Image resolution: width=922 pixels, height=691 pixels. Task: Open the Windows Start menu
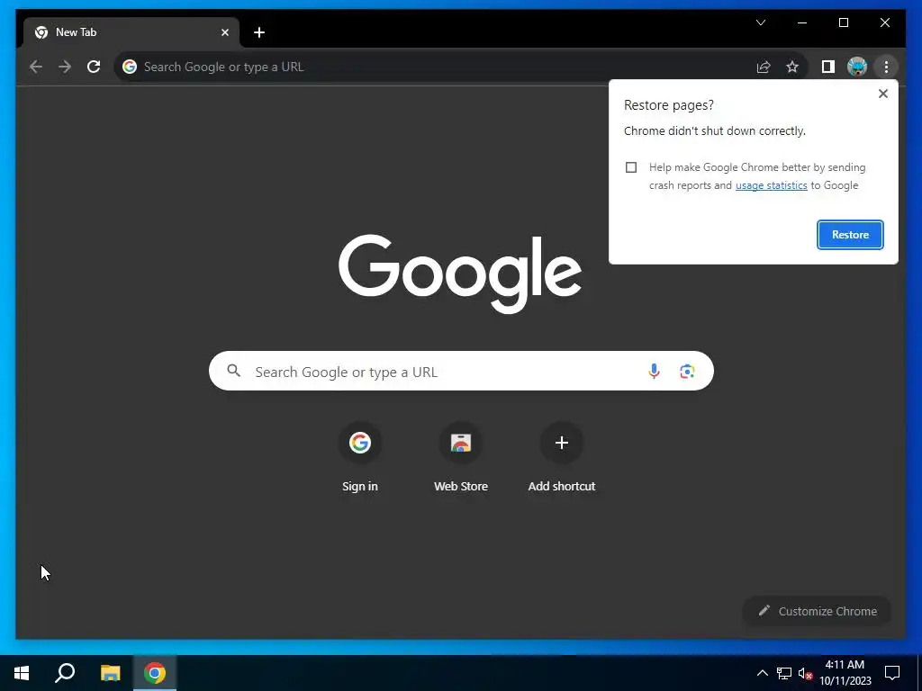point(22,673)
